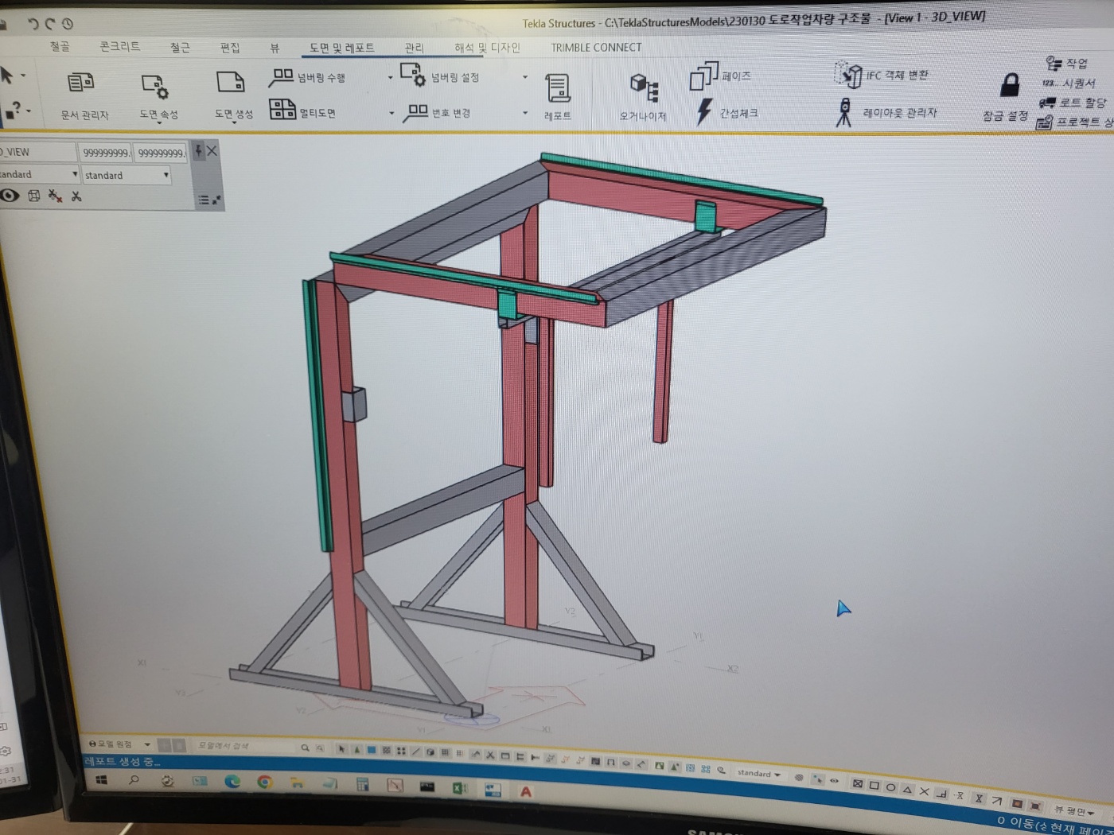Switch to the 관리 ribbon tab
Image resolution: width=1114 pixels, height=835 pixels.
point(414,48)
